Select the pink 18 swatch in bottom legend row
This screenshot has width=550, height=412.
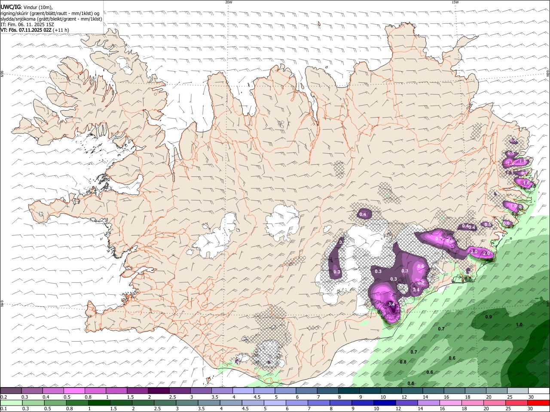point(473,403)
